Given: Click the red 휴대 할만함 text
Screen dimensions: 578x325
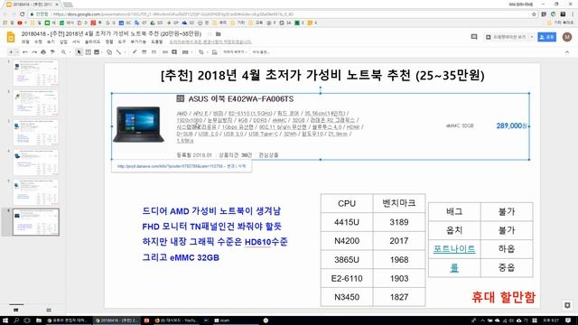Looking at the screenshot, I should click(503, 297).
